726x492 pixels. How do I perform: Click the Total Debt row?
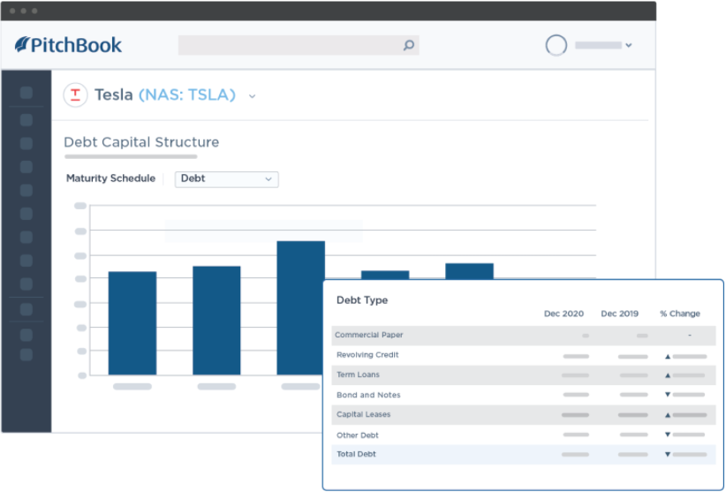coord(524,455)
